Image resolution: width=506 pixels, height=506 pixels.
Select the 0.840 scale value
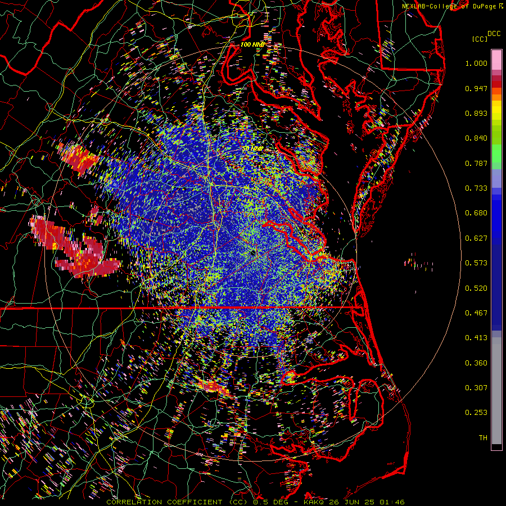pyautogui.click(x=476, y=138)
